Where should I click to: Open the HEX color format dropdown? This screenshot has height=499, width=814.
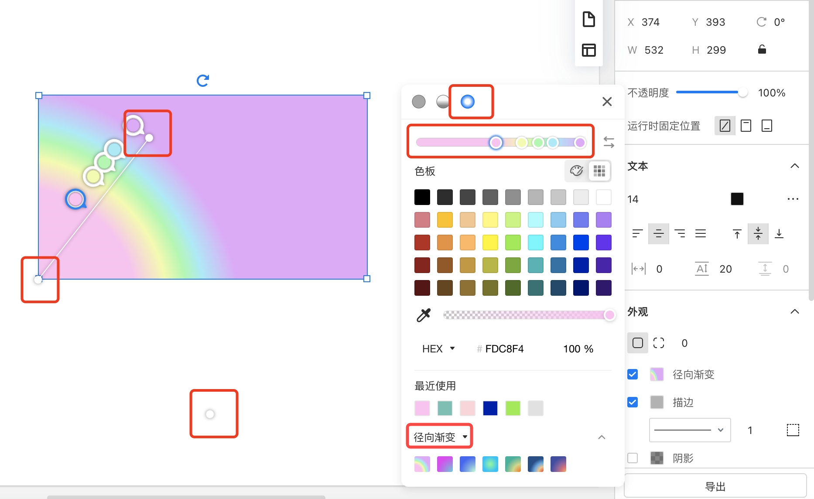tap(438, 349)
